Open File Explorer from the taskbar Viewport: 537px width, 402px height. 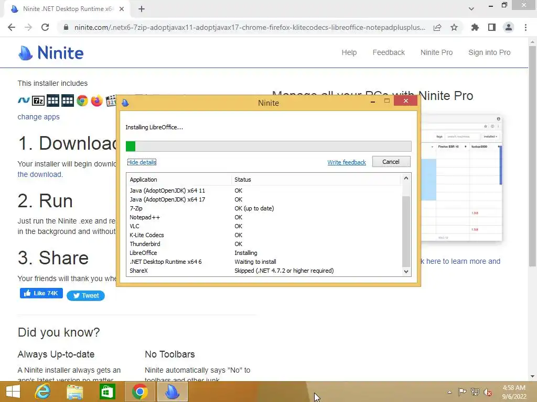coord(74,392)
